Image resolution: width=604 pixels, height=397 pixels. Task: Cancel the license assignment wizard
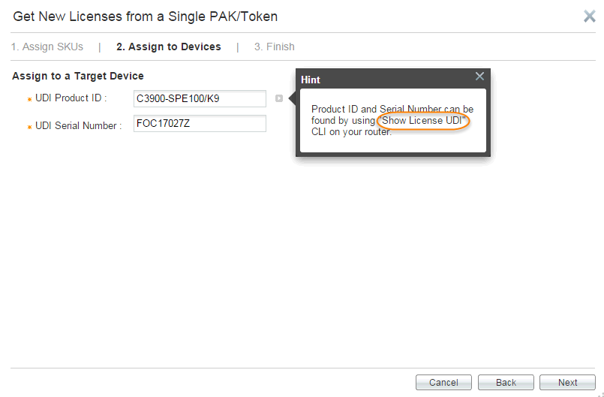443,382
